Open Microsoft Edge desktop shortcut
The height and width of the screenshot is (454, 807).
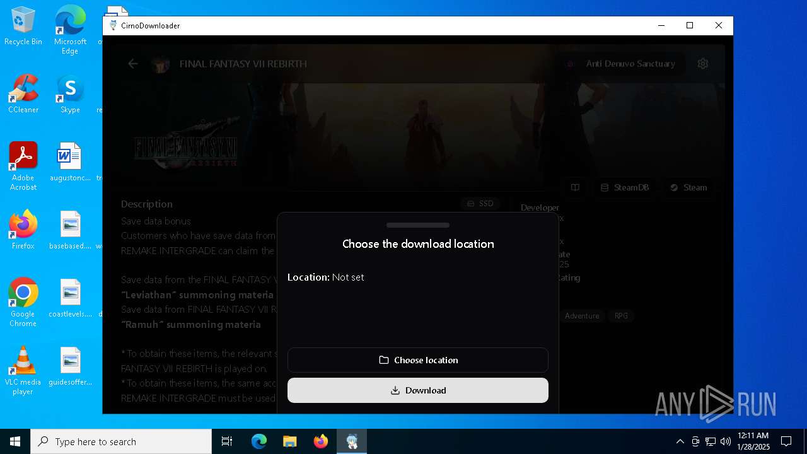point(70,31)
